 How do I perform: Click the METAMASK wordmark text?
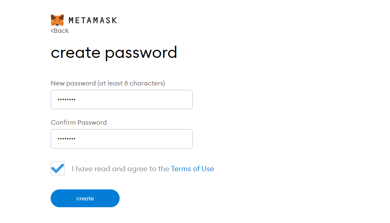93,20
